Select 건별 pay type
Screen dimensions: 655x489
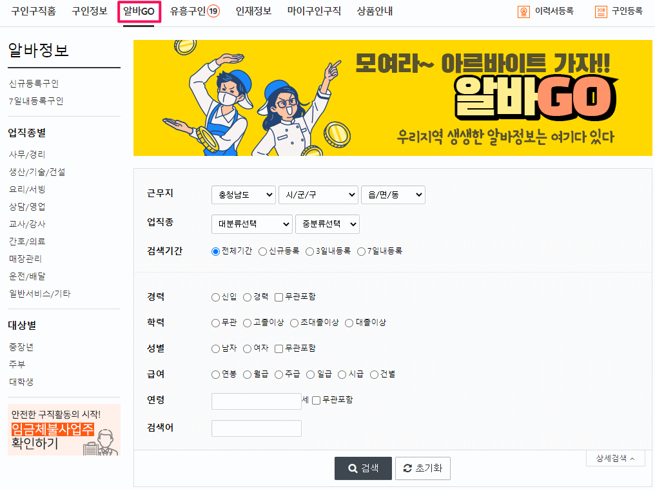coord(375,374)
